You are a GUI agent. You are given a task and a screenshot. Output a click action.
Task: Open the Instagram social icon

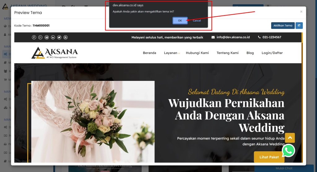[x=47, y=37]
